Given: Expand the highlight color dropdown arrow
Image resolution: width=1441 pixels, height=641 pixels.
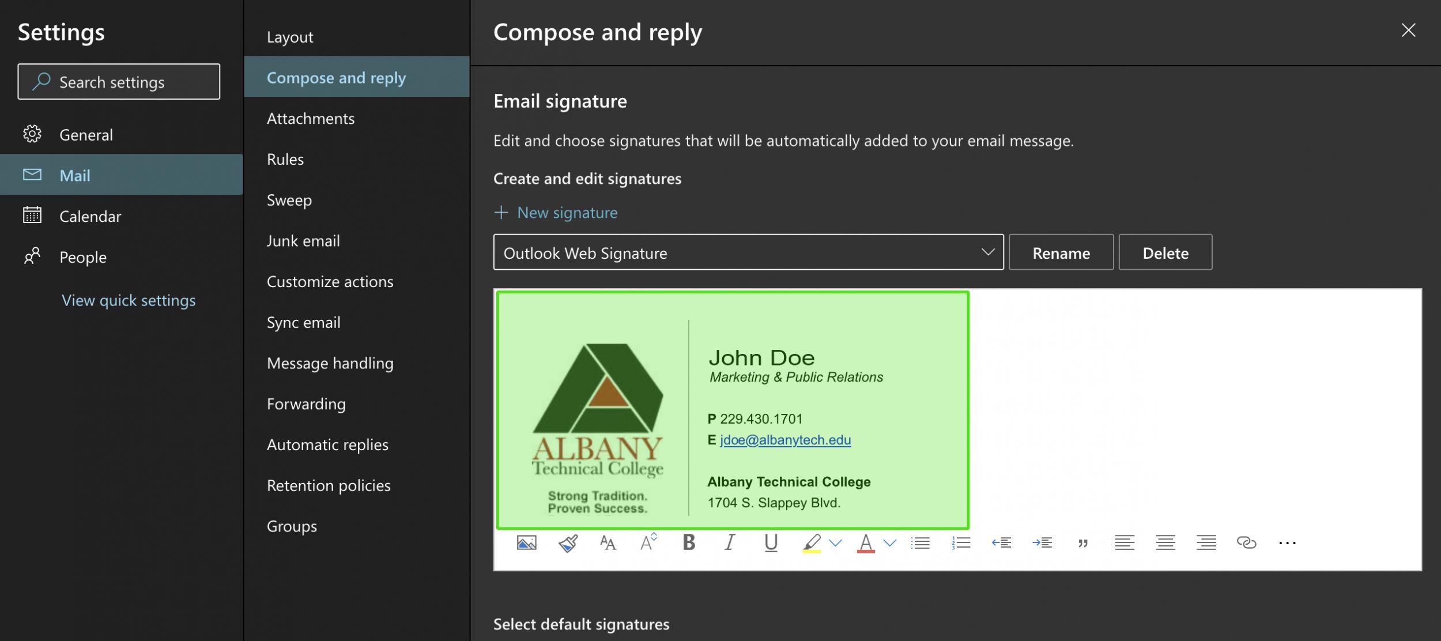Looking at the screenshot, I should pyautogui.click(x=835, y=542).
